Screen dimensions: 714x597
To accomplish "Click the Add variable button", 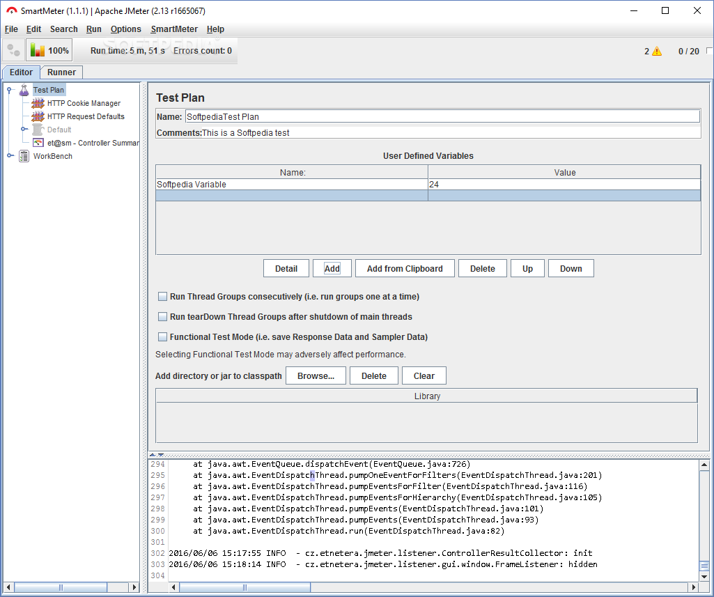I will tap(332, 269).
